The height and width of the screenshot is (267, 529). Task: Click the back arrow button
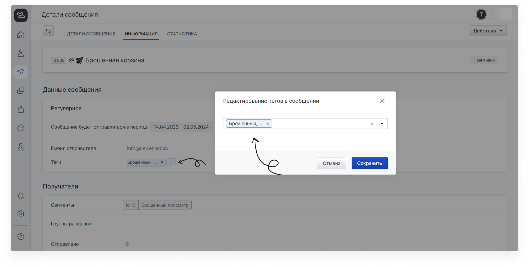point(48,31)
